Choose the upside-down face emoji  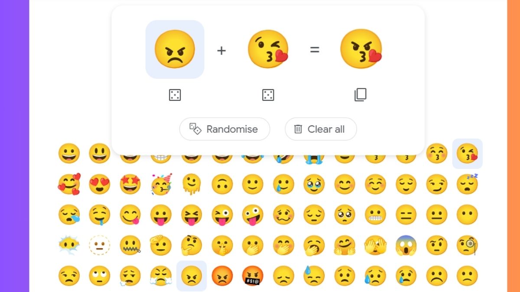(x=222, y=184)
